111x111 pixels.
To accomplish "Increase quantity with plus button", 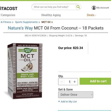I will (75, 82).
